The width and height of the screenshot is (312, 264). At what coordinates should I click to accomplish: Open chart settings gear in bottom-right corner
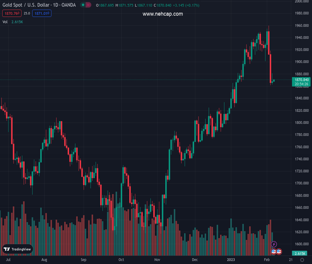pyautogui.click(x=302, y=260)
